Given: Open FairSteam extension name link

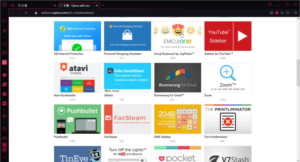Looking at the screenshot, I should pyautogui.click(x=110, y=137).
